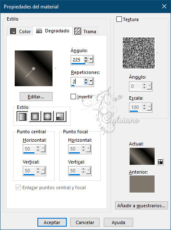Enable the Textura checkbox
The width and height of the screenshot is (171, 230).
(119, 19)
